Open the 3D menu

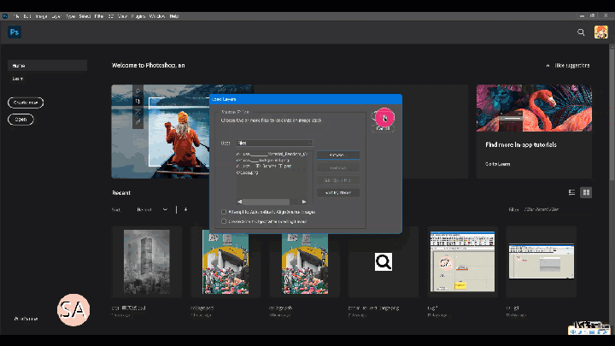tap(111, 16)
